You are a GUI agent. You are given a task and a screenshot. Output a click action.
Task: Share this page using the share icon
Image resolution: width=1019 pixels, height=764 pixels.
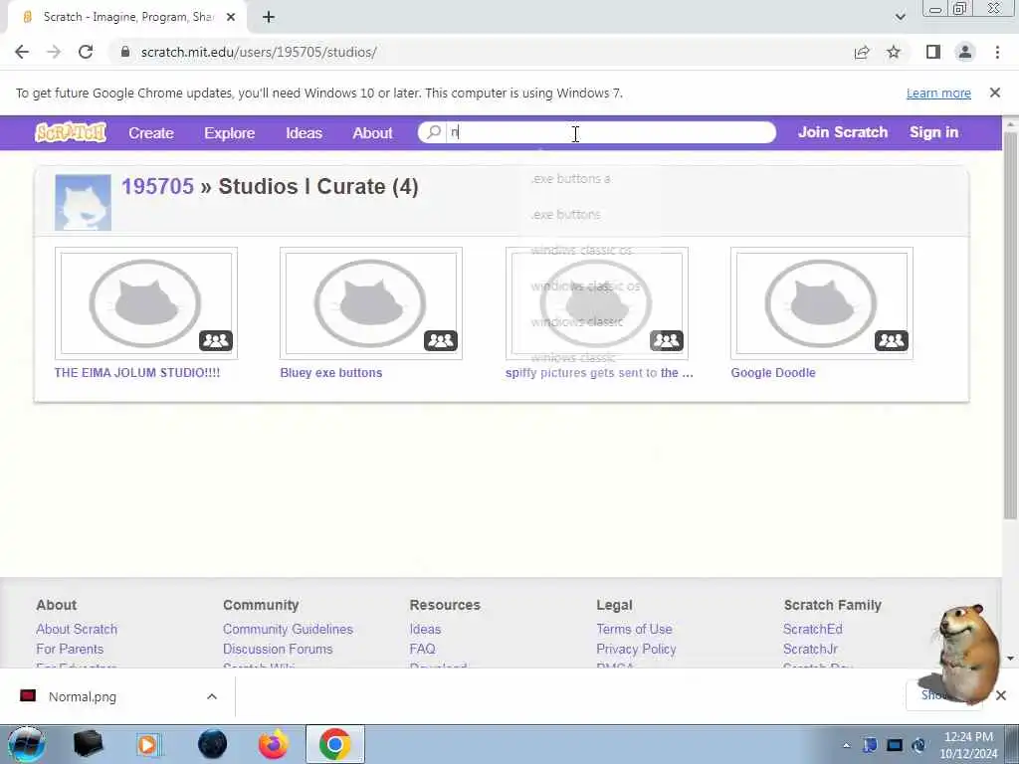pyautogui.click(x=862, y=52)
